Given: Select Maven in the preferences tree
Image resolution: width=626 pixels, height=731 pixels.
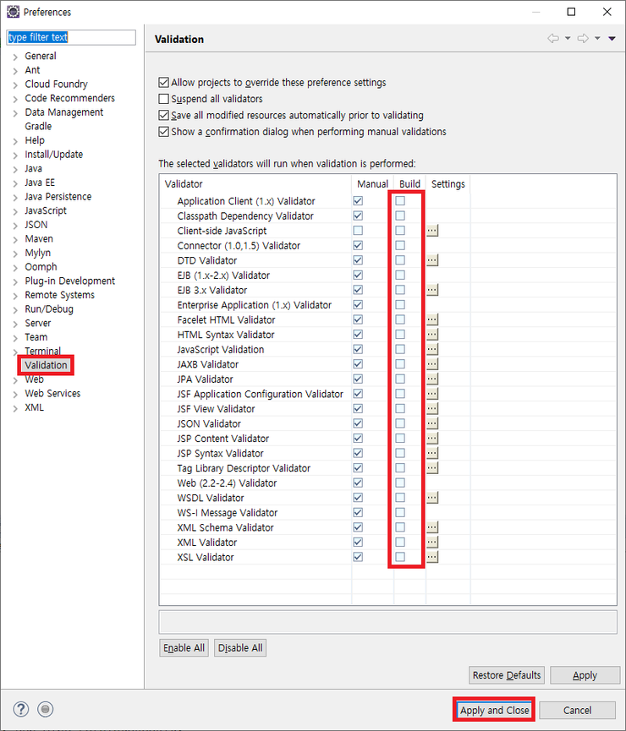Looking at the screenshot, I should click(39, 239).
